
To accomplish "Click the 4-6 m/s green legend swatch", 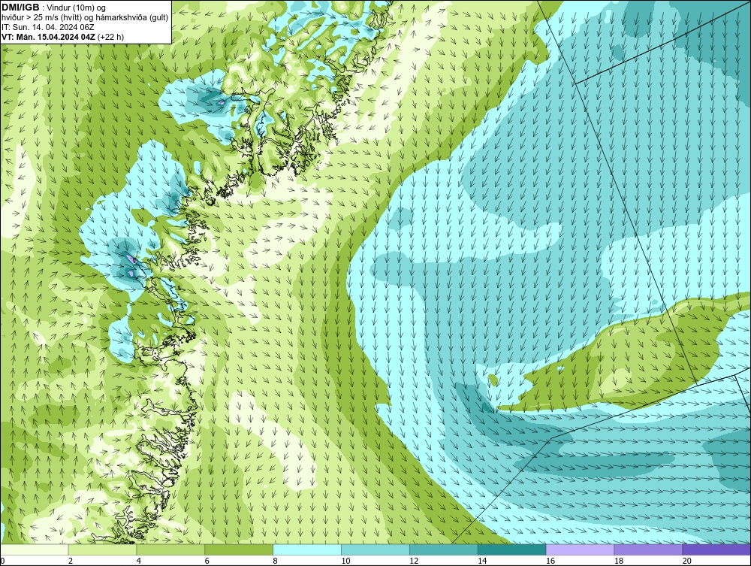I will (x=170, y=549).
